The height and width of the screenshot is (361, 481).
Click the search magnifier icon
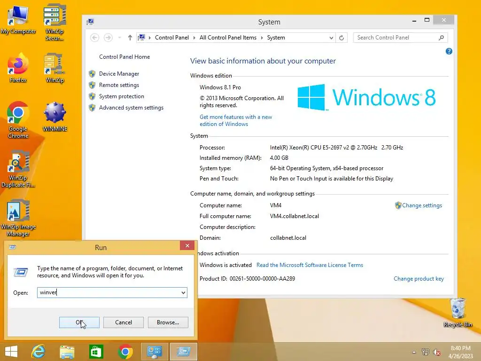tap(441, 38)
